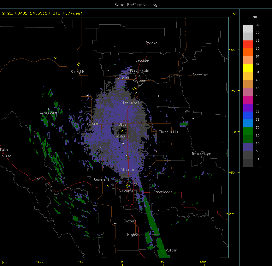
Task: Click the yellow marker south of RedDeer
Action: pyautogui.click(x=134, y=89)
